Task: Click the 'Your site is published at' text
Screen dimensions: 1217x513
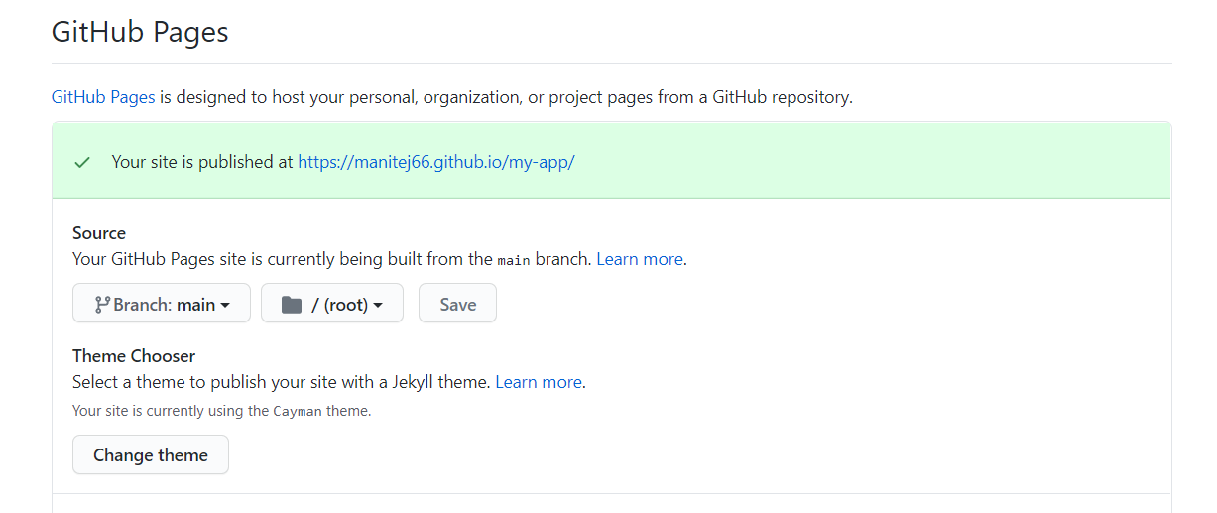Action: (202, 162)
